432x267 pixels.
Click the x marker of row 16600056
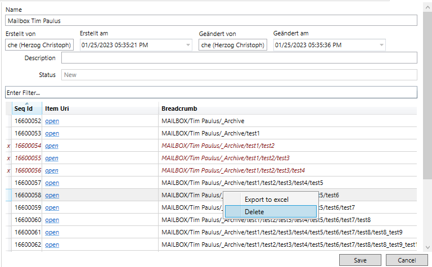[8, 171]
